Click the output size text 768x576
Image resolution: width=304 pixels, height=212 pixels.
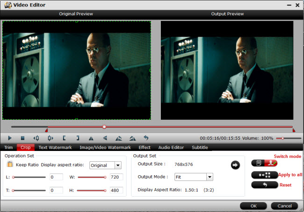[184, 164]
